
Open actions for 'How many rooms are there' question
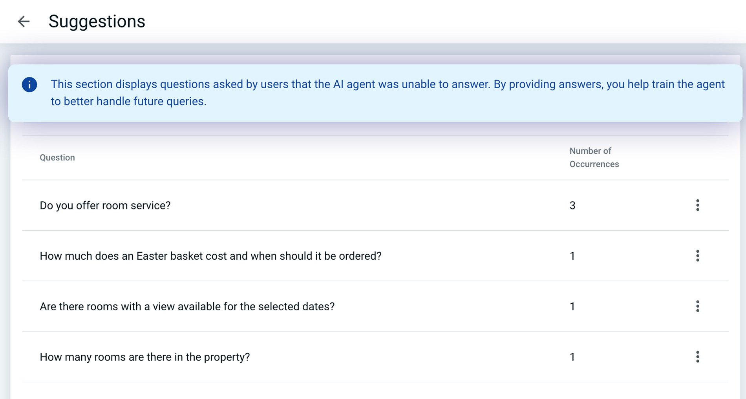[x=698, y=357]
